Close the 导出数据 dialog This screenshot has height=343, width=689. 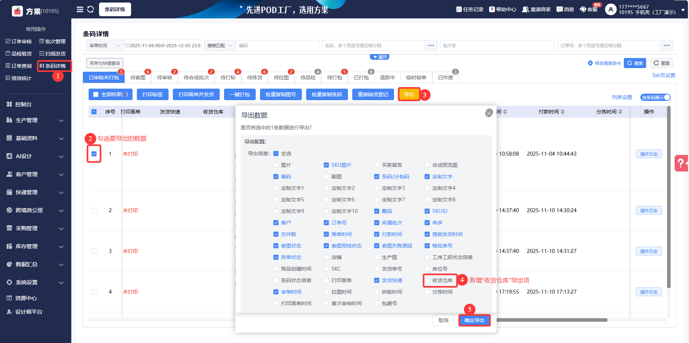[489, 113]
